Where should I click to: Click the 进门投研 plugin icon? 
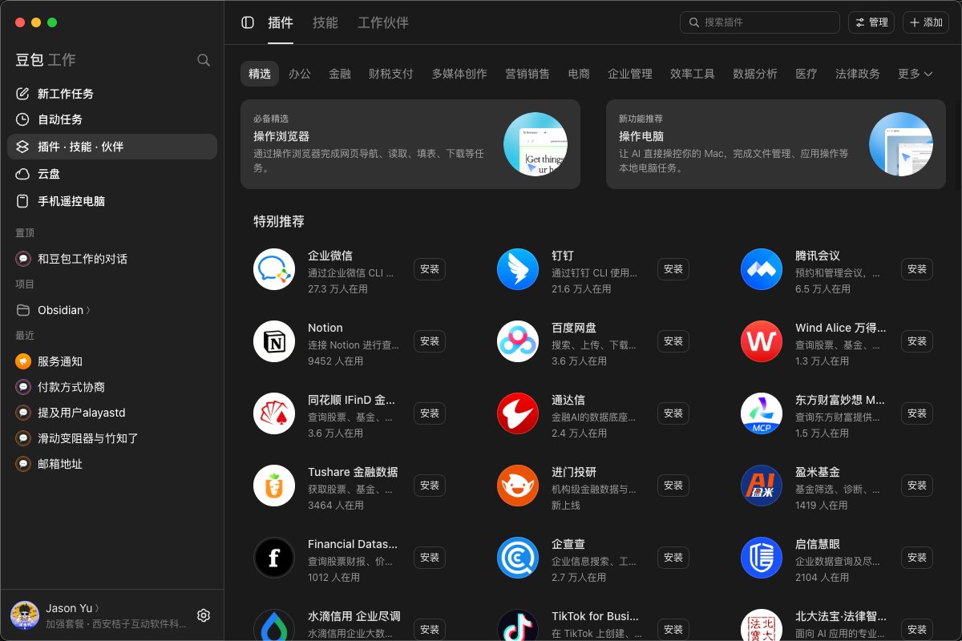coord(518,486)
